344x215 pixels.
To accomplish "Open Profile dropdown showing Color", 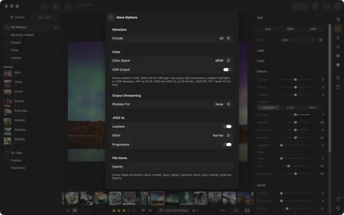I will (298, 40).
